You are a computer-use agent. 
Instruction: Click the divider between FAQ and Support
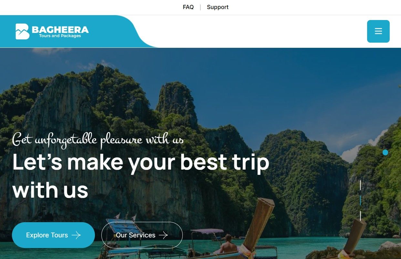click(x=200, y=7)
